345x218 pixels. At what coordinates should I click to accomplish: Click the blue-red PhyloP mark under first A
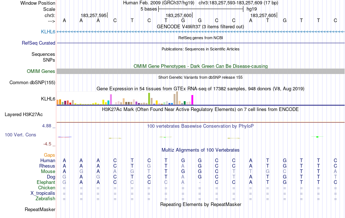65,137
